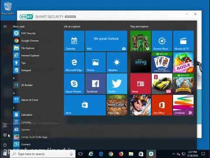The height and width of the screenshot is (158, 210).
Task: Click the Start button on taskbar
Action: [5, 154]
